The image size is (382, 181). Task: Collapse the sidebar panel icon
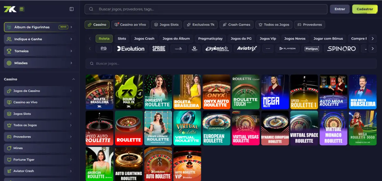pyautogui.click(x=72, y=9)
